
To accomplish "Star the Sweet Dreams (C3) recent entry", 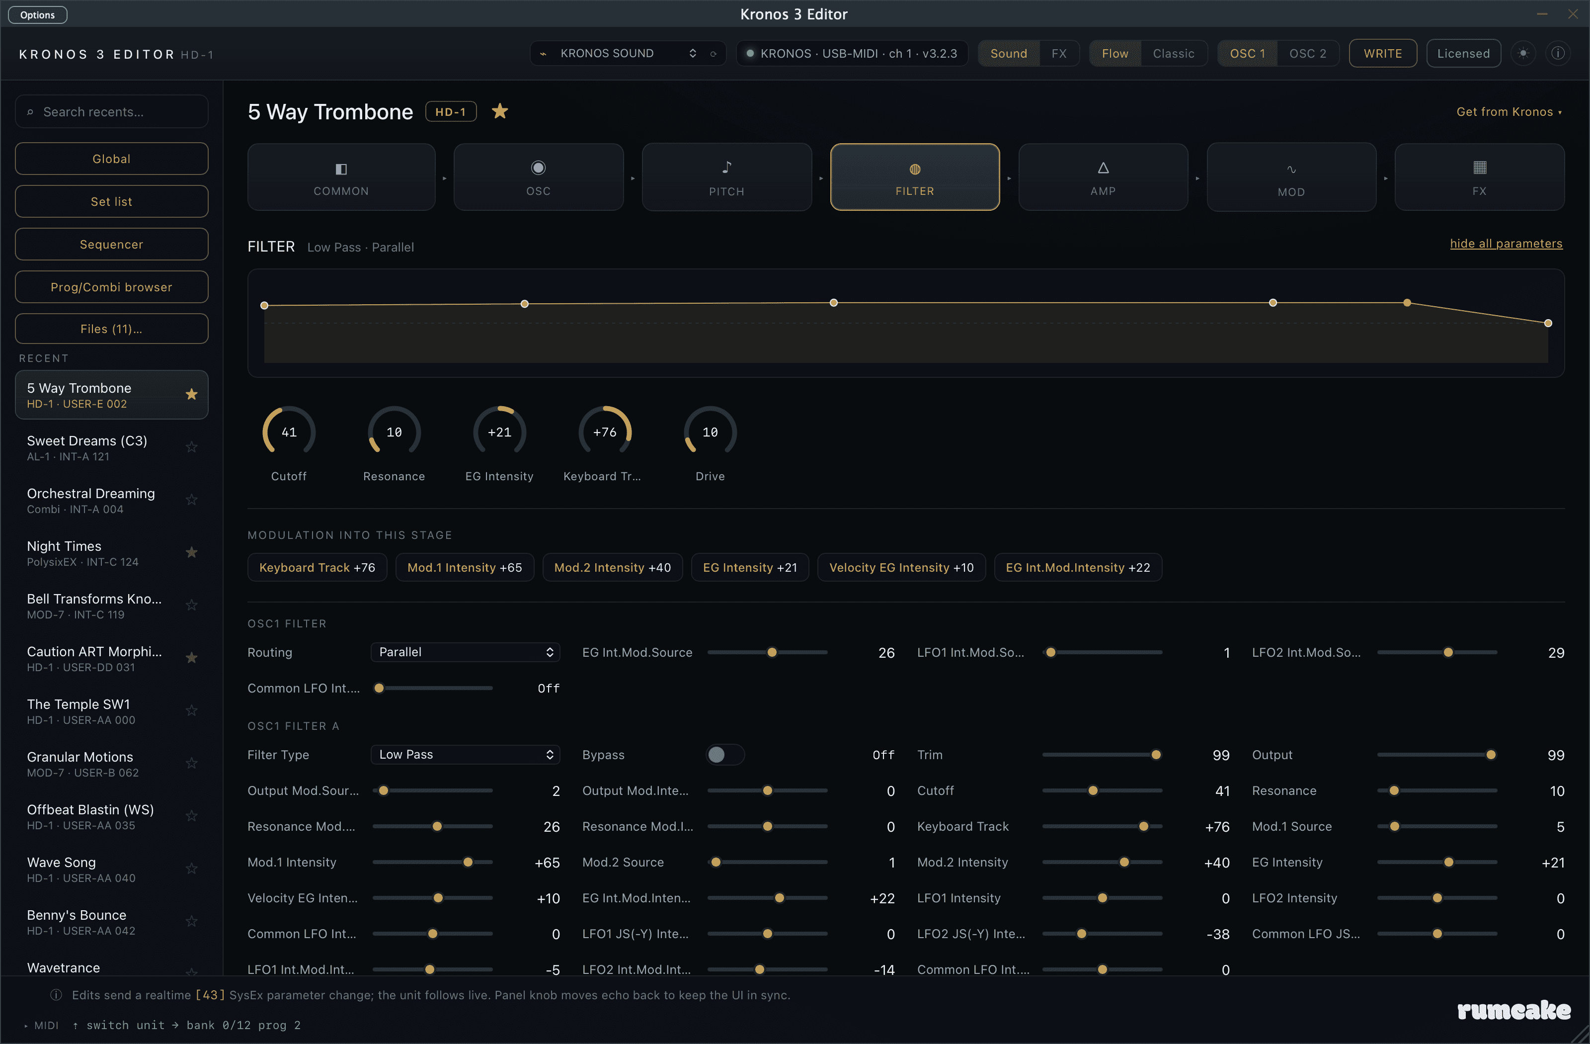I will click(x=192, y=447).
